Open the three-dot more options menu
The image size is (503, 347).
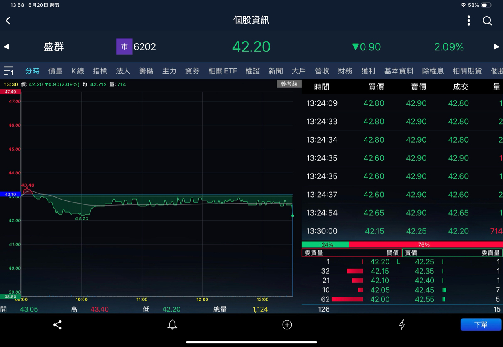point(468,20)
